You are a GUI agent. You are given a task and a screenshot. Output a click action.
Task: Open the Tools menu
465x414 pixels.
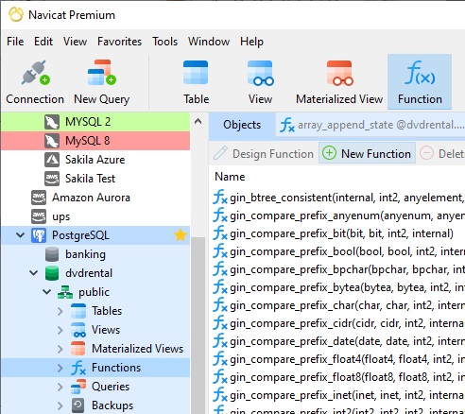pyautogui.click(x=165, y=42)
